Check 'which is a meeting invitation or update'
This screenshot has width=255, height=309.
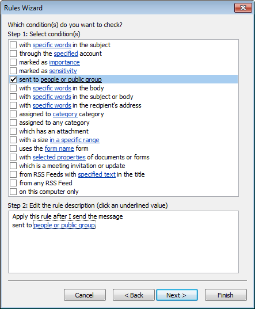[13, 166]
